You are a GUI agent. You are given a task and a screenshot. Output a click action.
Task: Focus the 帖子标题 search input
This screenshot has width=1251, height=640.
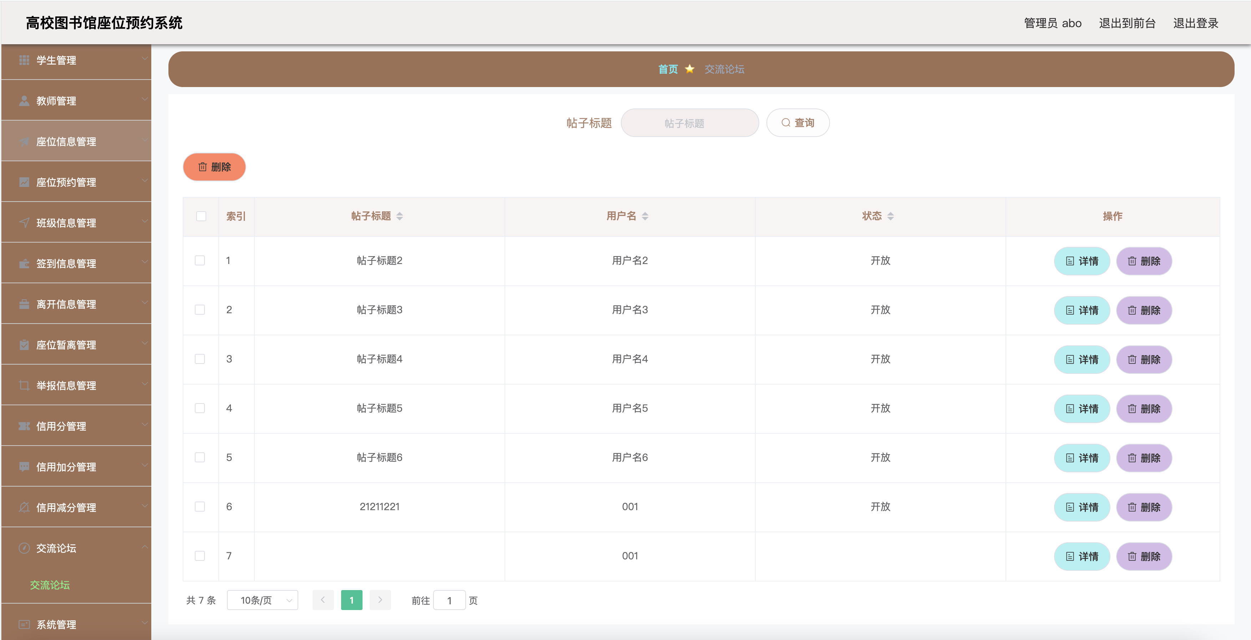point(690,123)
